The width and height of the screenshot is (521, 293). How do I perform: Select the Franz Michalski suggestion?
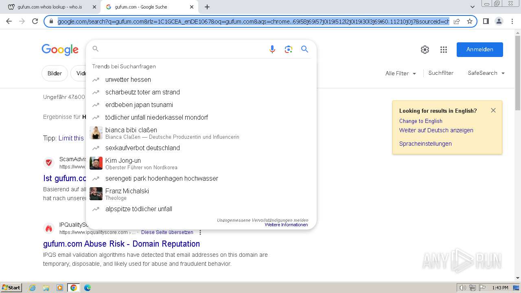tap(201, 194)
